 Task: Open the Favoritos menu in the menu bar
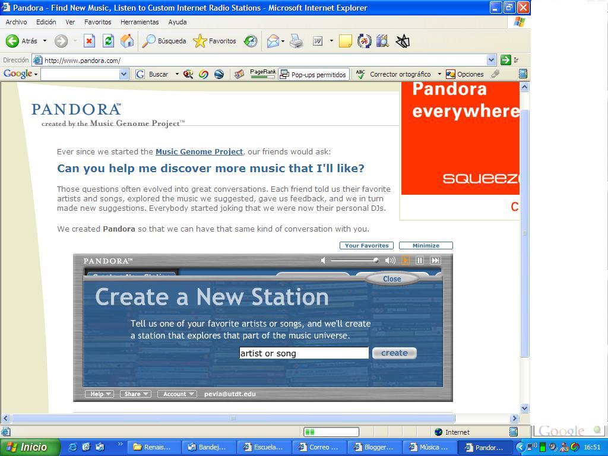98,22
